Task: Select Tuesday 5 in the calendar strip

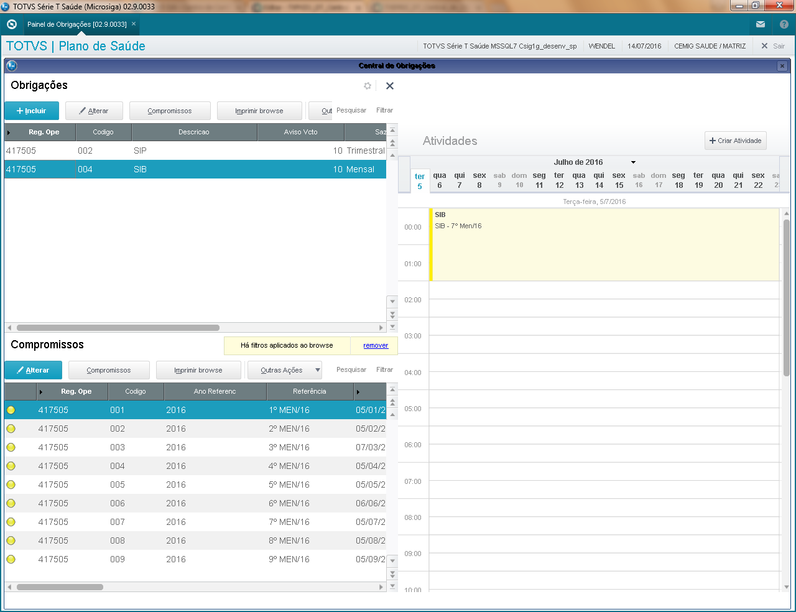Action: 420,181
